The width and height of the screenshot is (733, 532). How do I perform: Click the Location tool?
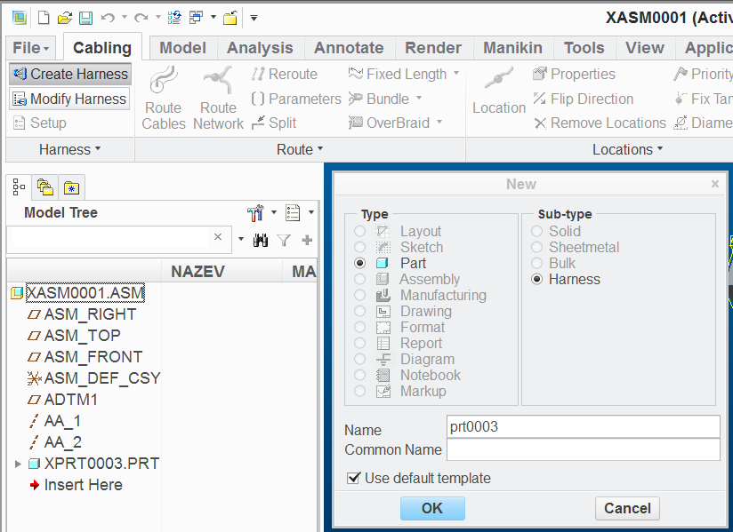[x=499, y=91]
